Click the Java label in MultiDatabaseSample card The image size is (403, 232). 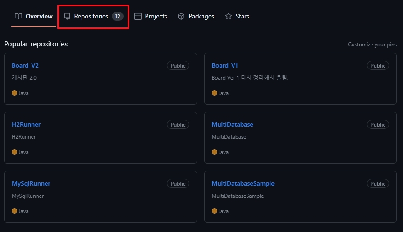(224, 211)
